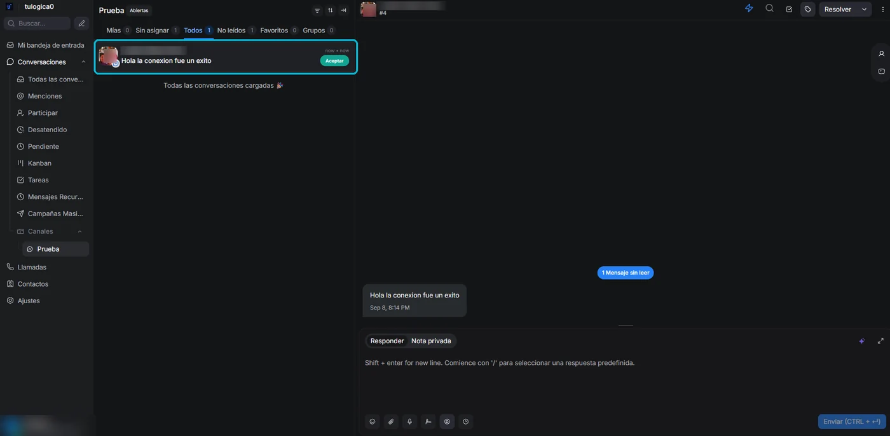The width and height of the screenshot is (890, 436).
Task: Expand the reply editor
Action: (880, 341)
